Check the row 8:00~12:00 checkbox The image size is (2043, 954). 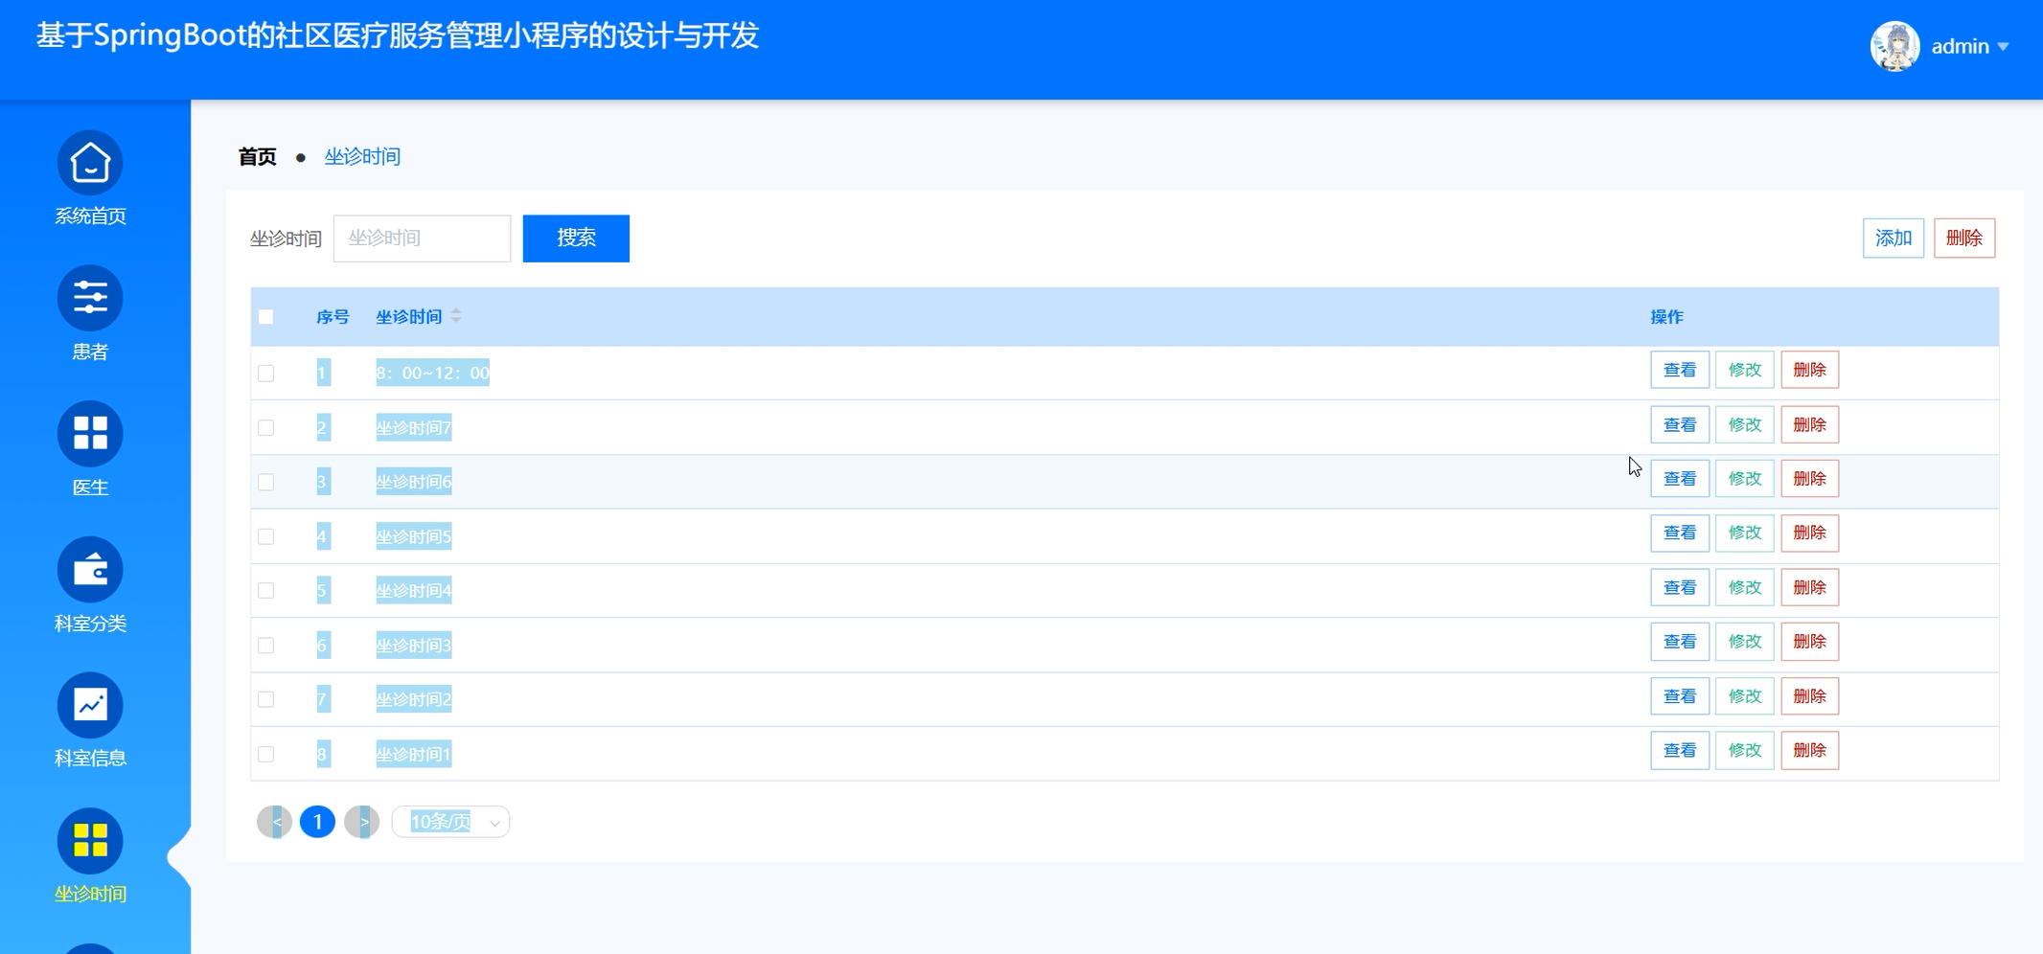[266, 373]
